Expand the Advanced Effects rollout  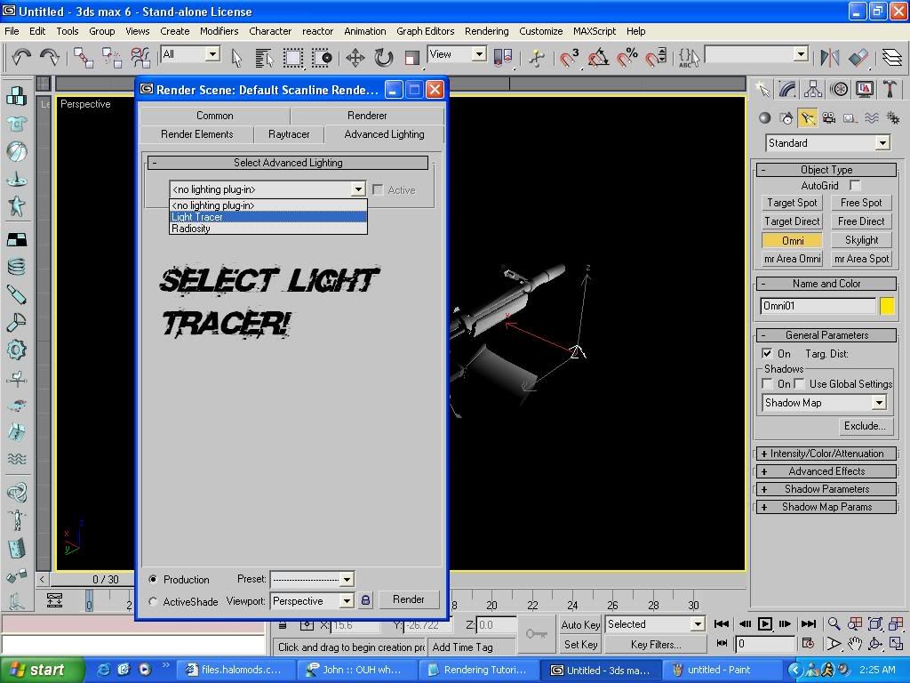pyautogui.click(x=826, y=471)
